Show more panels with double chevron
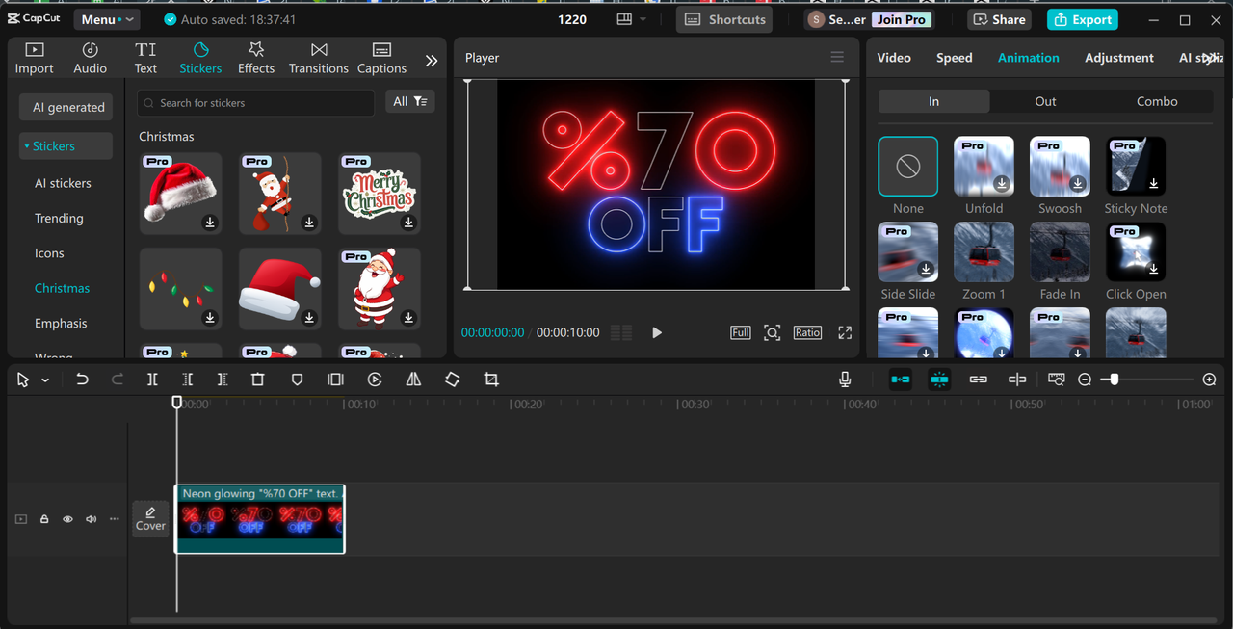1233x629 pixels. click(432, 60)
